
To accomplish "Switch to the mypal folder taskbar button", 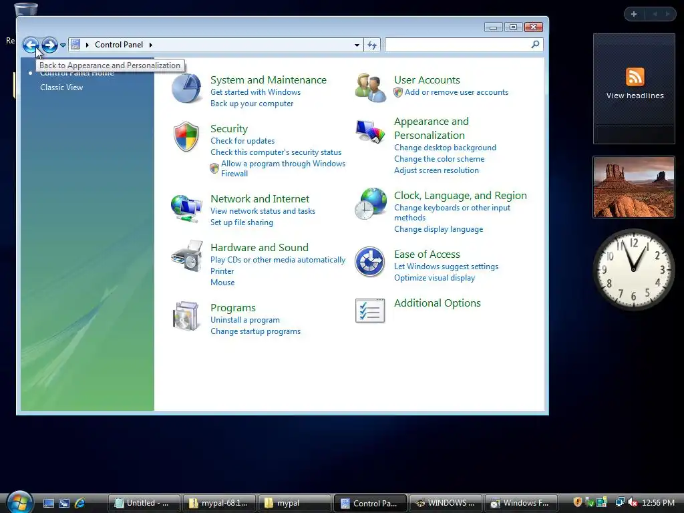I will pyautogui.click(x=295, y=503).
